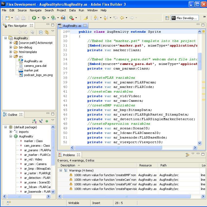Select marker.pat file in navigator
Viewport: 207px width, 207px height.
tap(31, 70)
